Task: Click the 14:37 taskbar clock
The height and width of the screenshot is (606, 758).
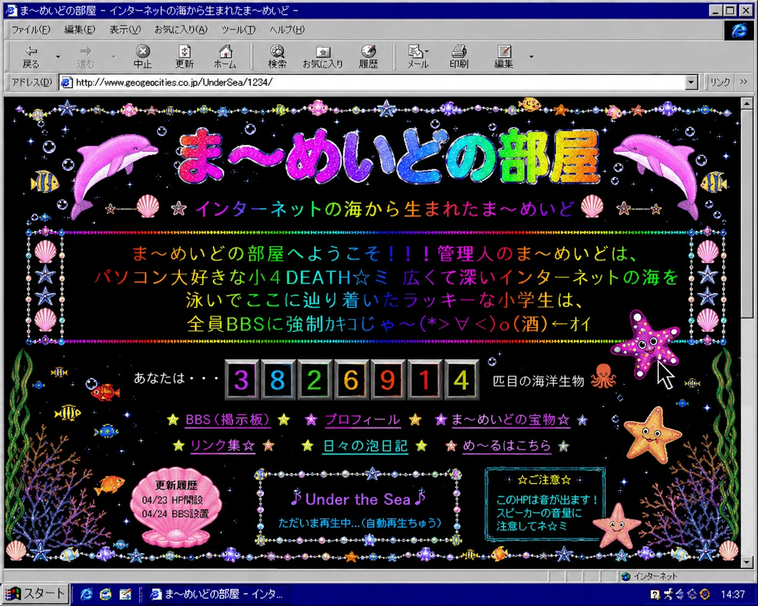Action: (733, 594)
